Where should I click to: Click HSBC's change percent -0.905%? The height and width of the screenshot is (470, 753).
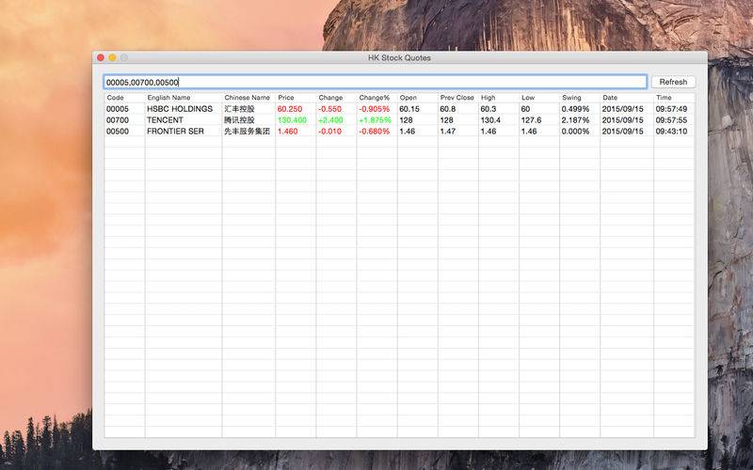pyautogui.click(x=374, y=109)
